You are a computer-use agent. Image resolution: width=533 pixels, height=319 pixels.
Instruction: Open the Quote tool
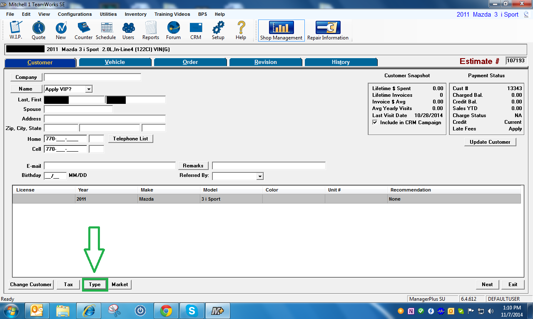(38, 30)
